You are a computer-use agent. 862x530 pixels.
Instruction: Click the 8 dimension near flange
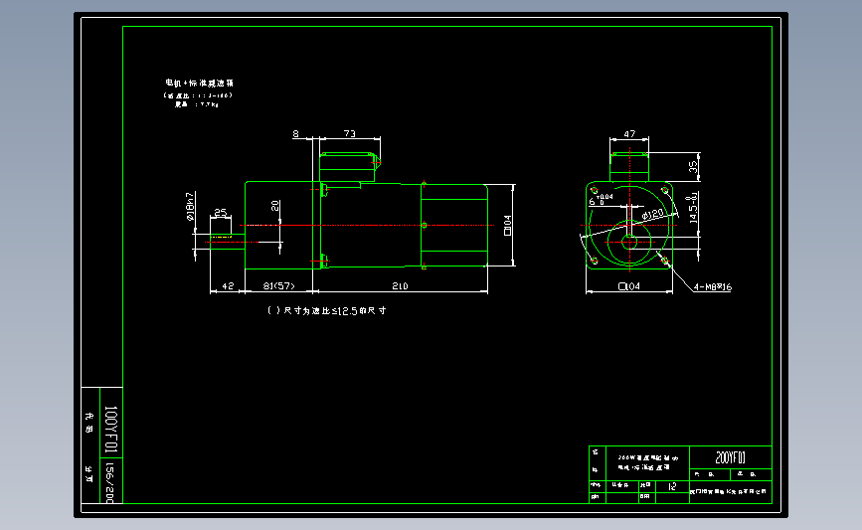pos(295,133)
